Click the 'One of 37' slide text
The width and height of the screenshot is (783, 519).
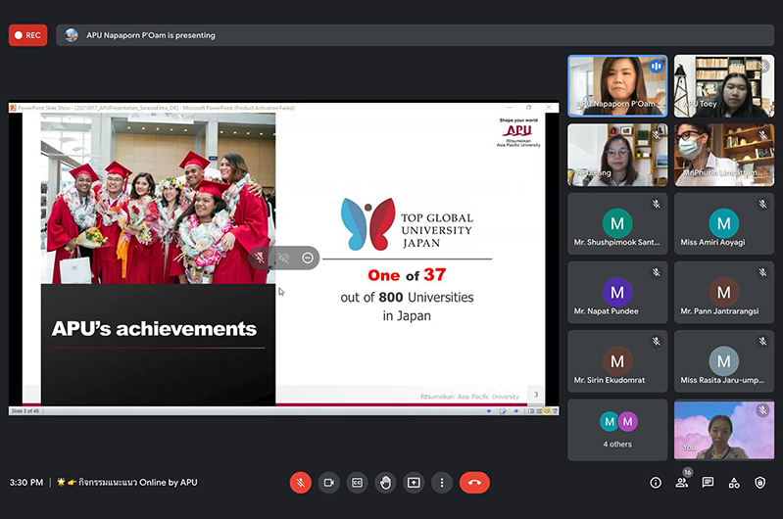[x=407, y=275]
